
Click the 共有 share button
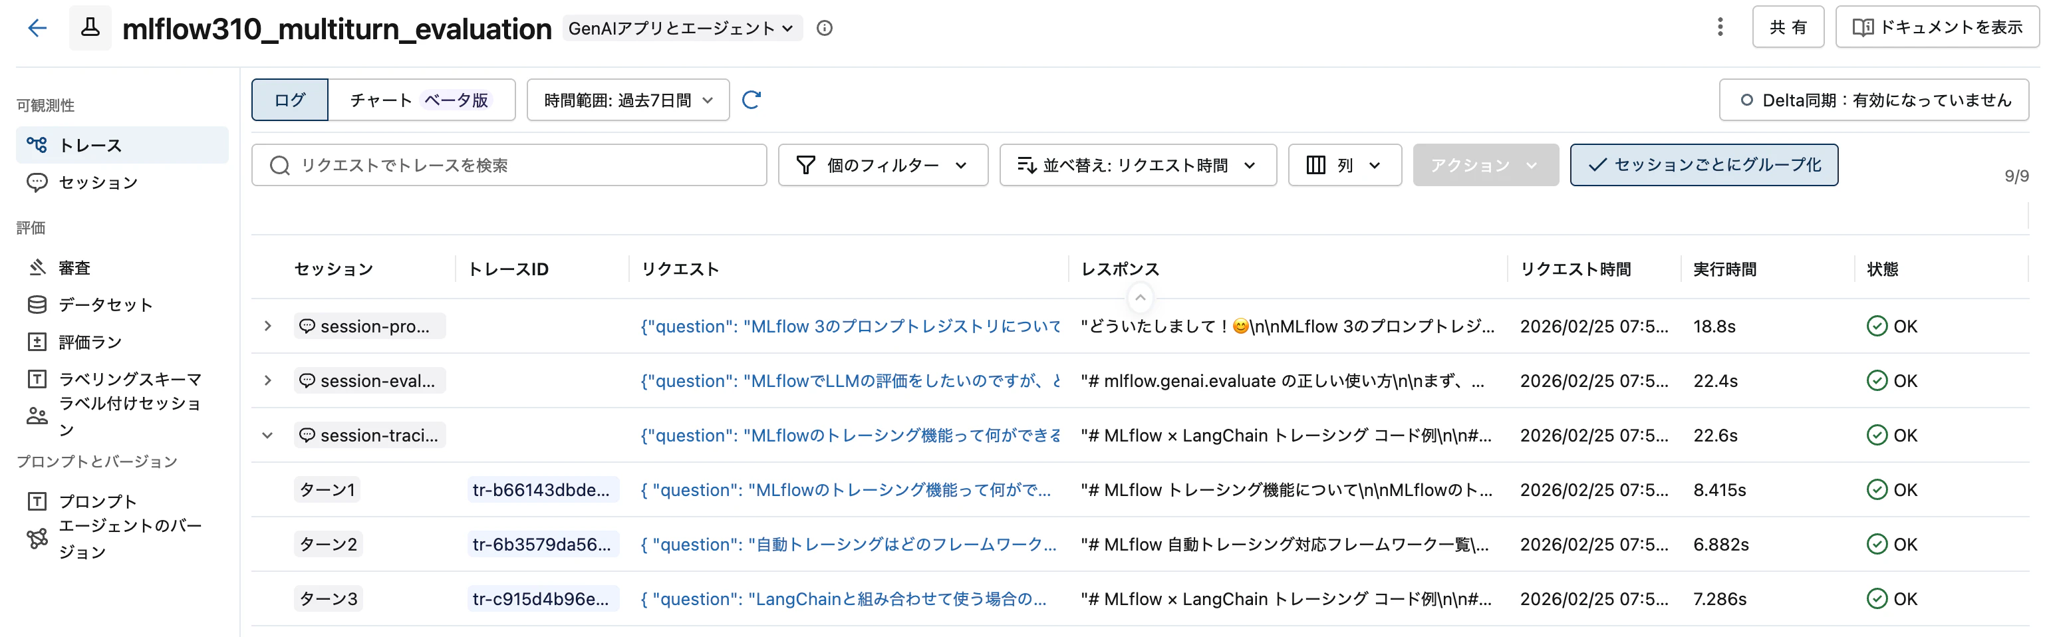coord(1788,26)
